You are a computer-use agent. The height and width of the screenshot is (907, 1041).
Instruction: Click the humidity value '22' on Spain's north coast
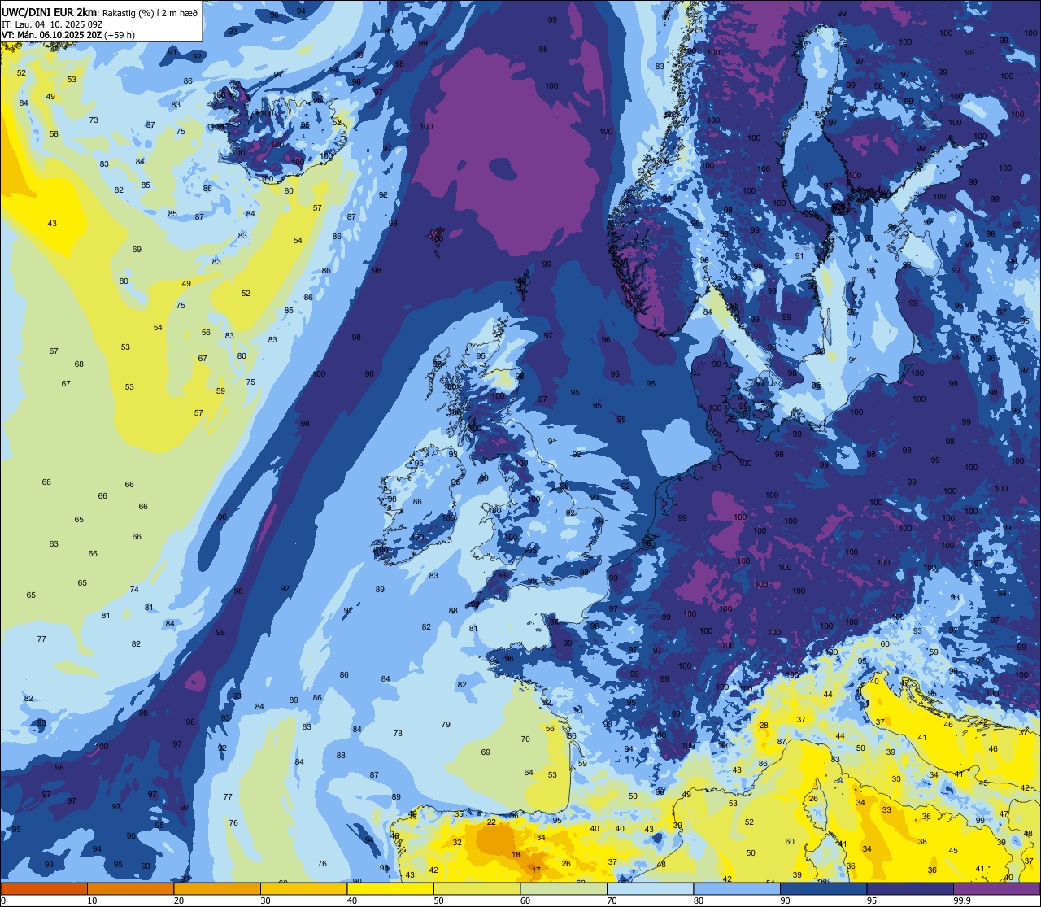coord(491,822)
